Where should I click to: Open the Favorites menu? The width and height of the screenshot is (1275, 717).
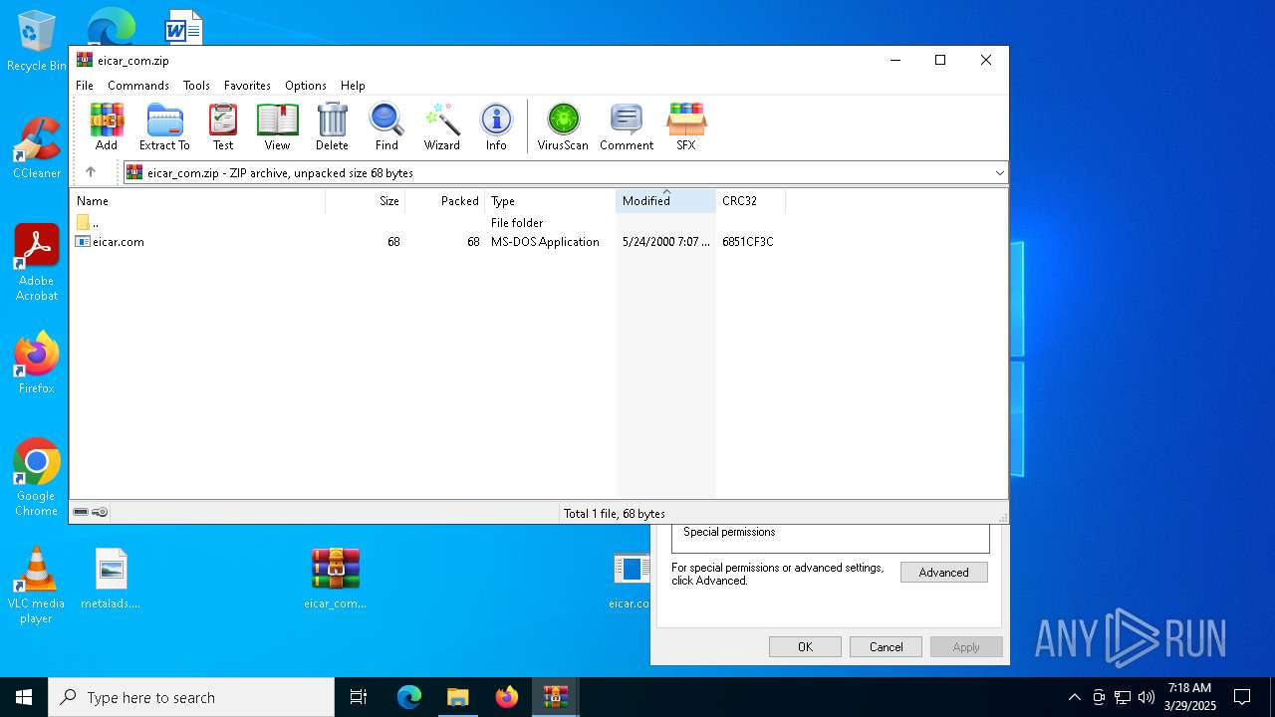pos(247,86)
